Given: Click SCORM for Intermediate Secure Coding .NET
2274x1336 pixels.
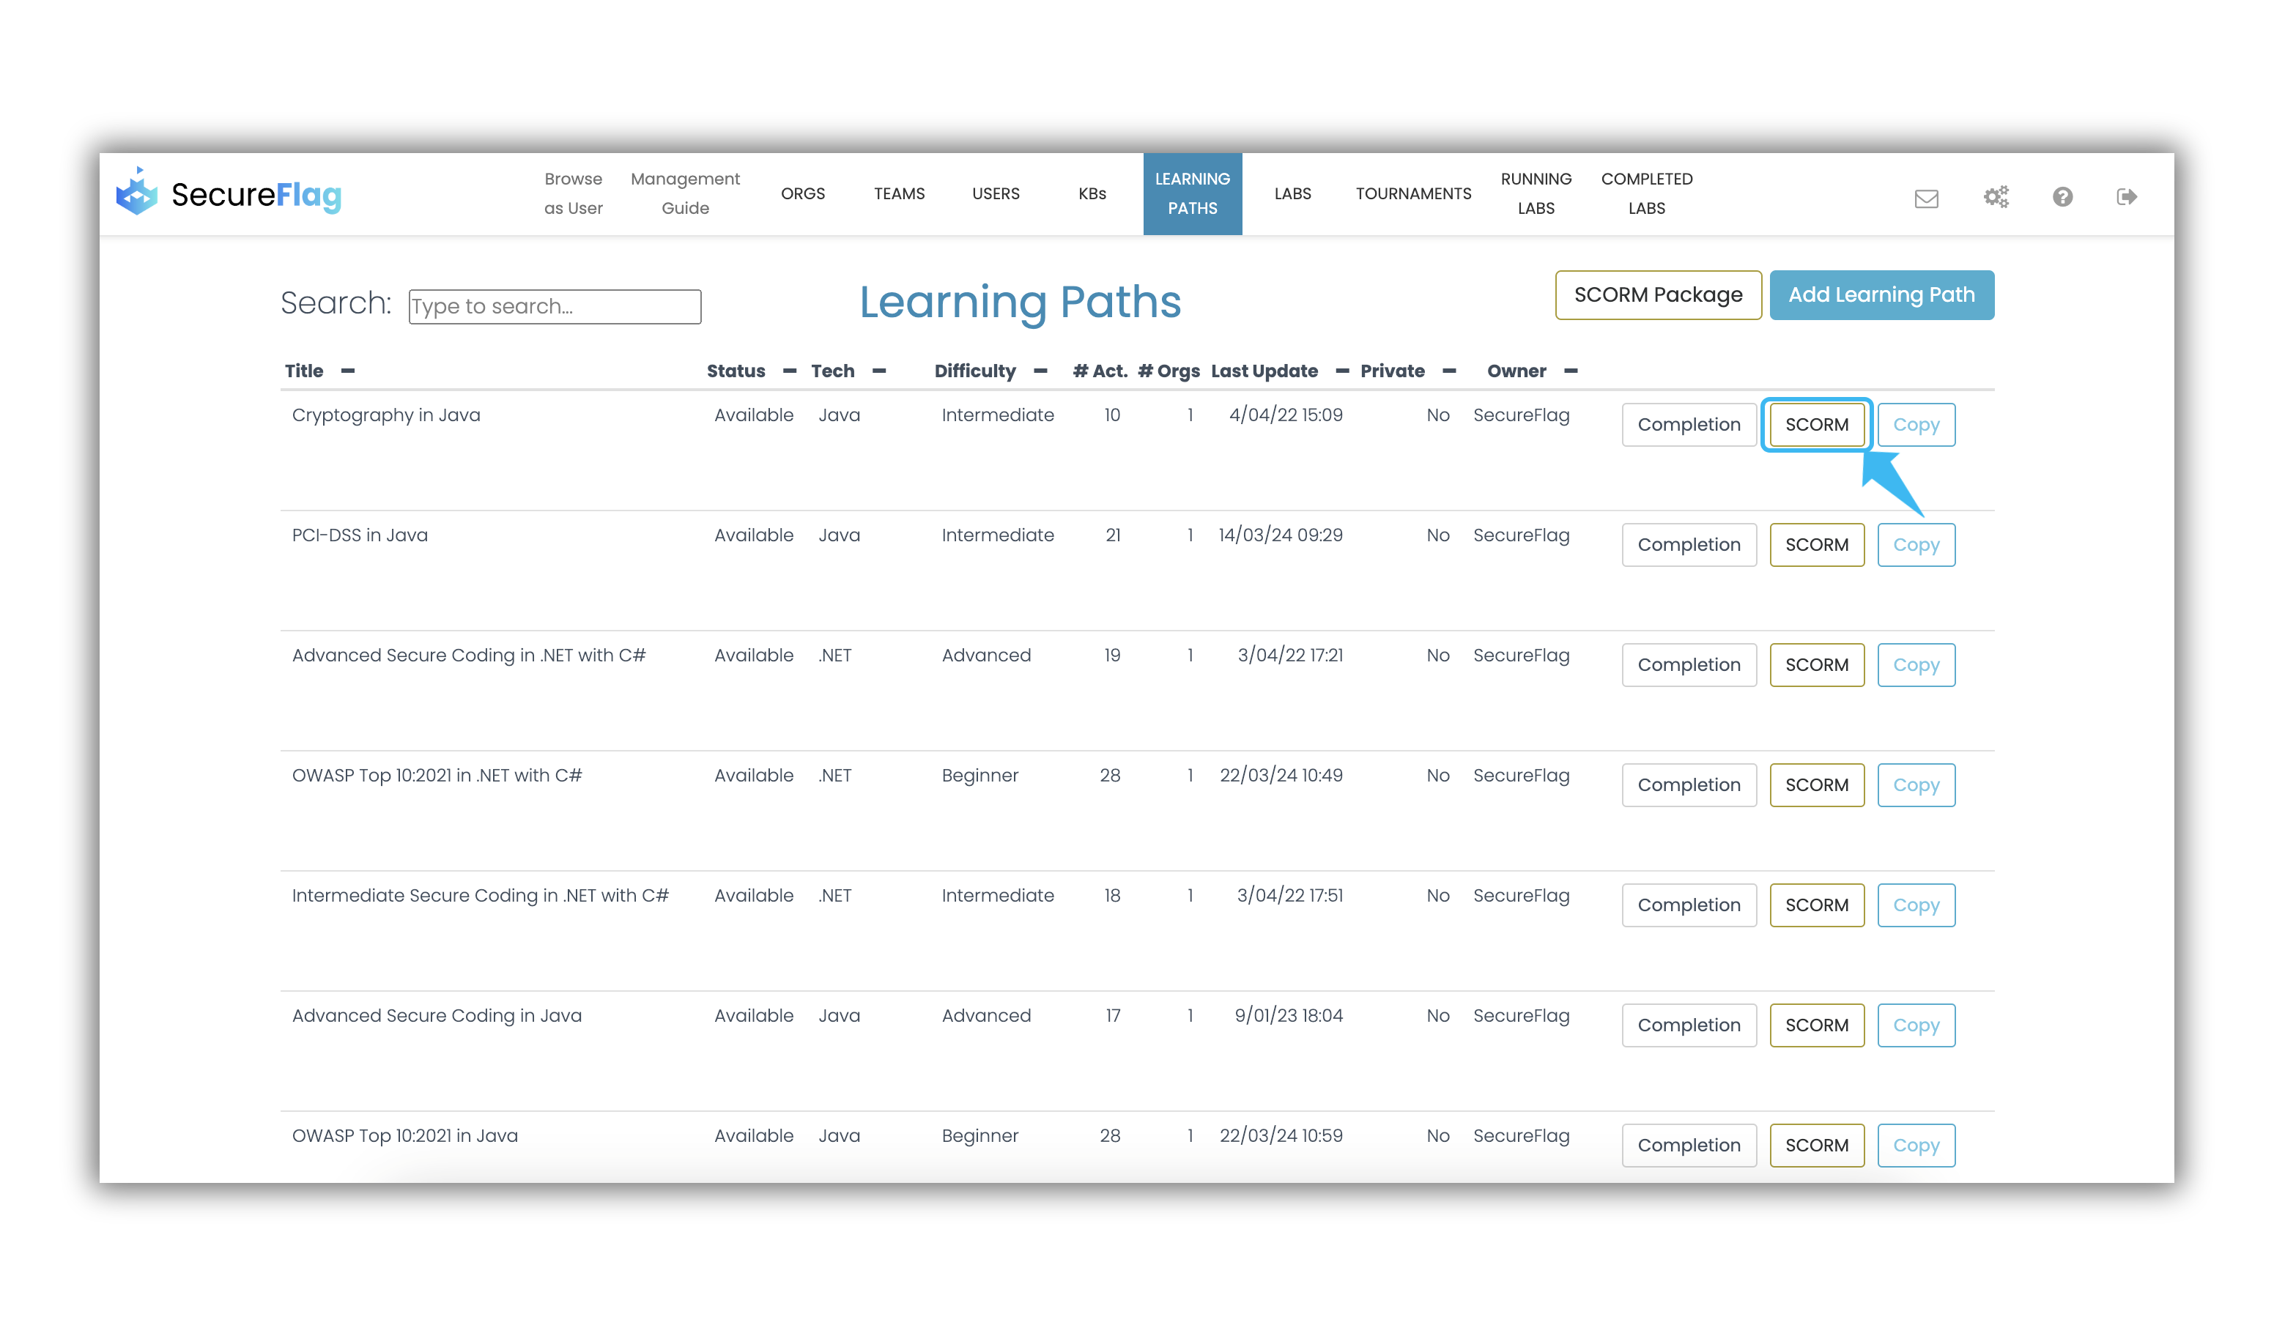Looking at the screenshot, I should pyautogui.click(x=1817, y=905).
